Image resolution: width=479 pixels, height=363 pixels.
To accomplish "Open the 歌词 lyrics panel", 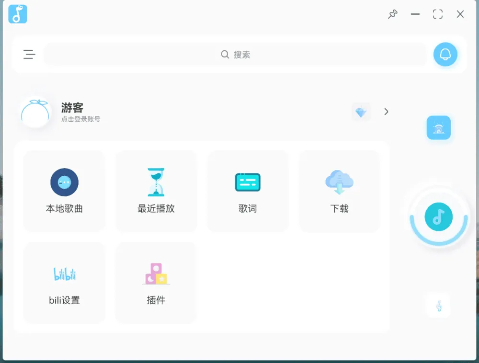I will coord(248,191).
